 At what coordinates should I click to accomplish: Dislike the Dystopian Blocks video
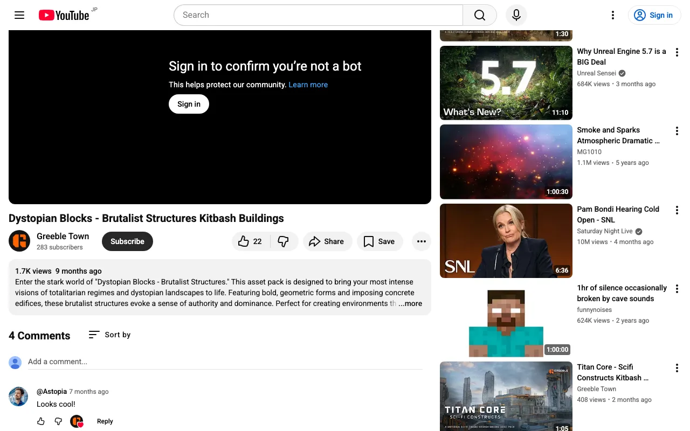[x=284, y=241]
